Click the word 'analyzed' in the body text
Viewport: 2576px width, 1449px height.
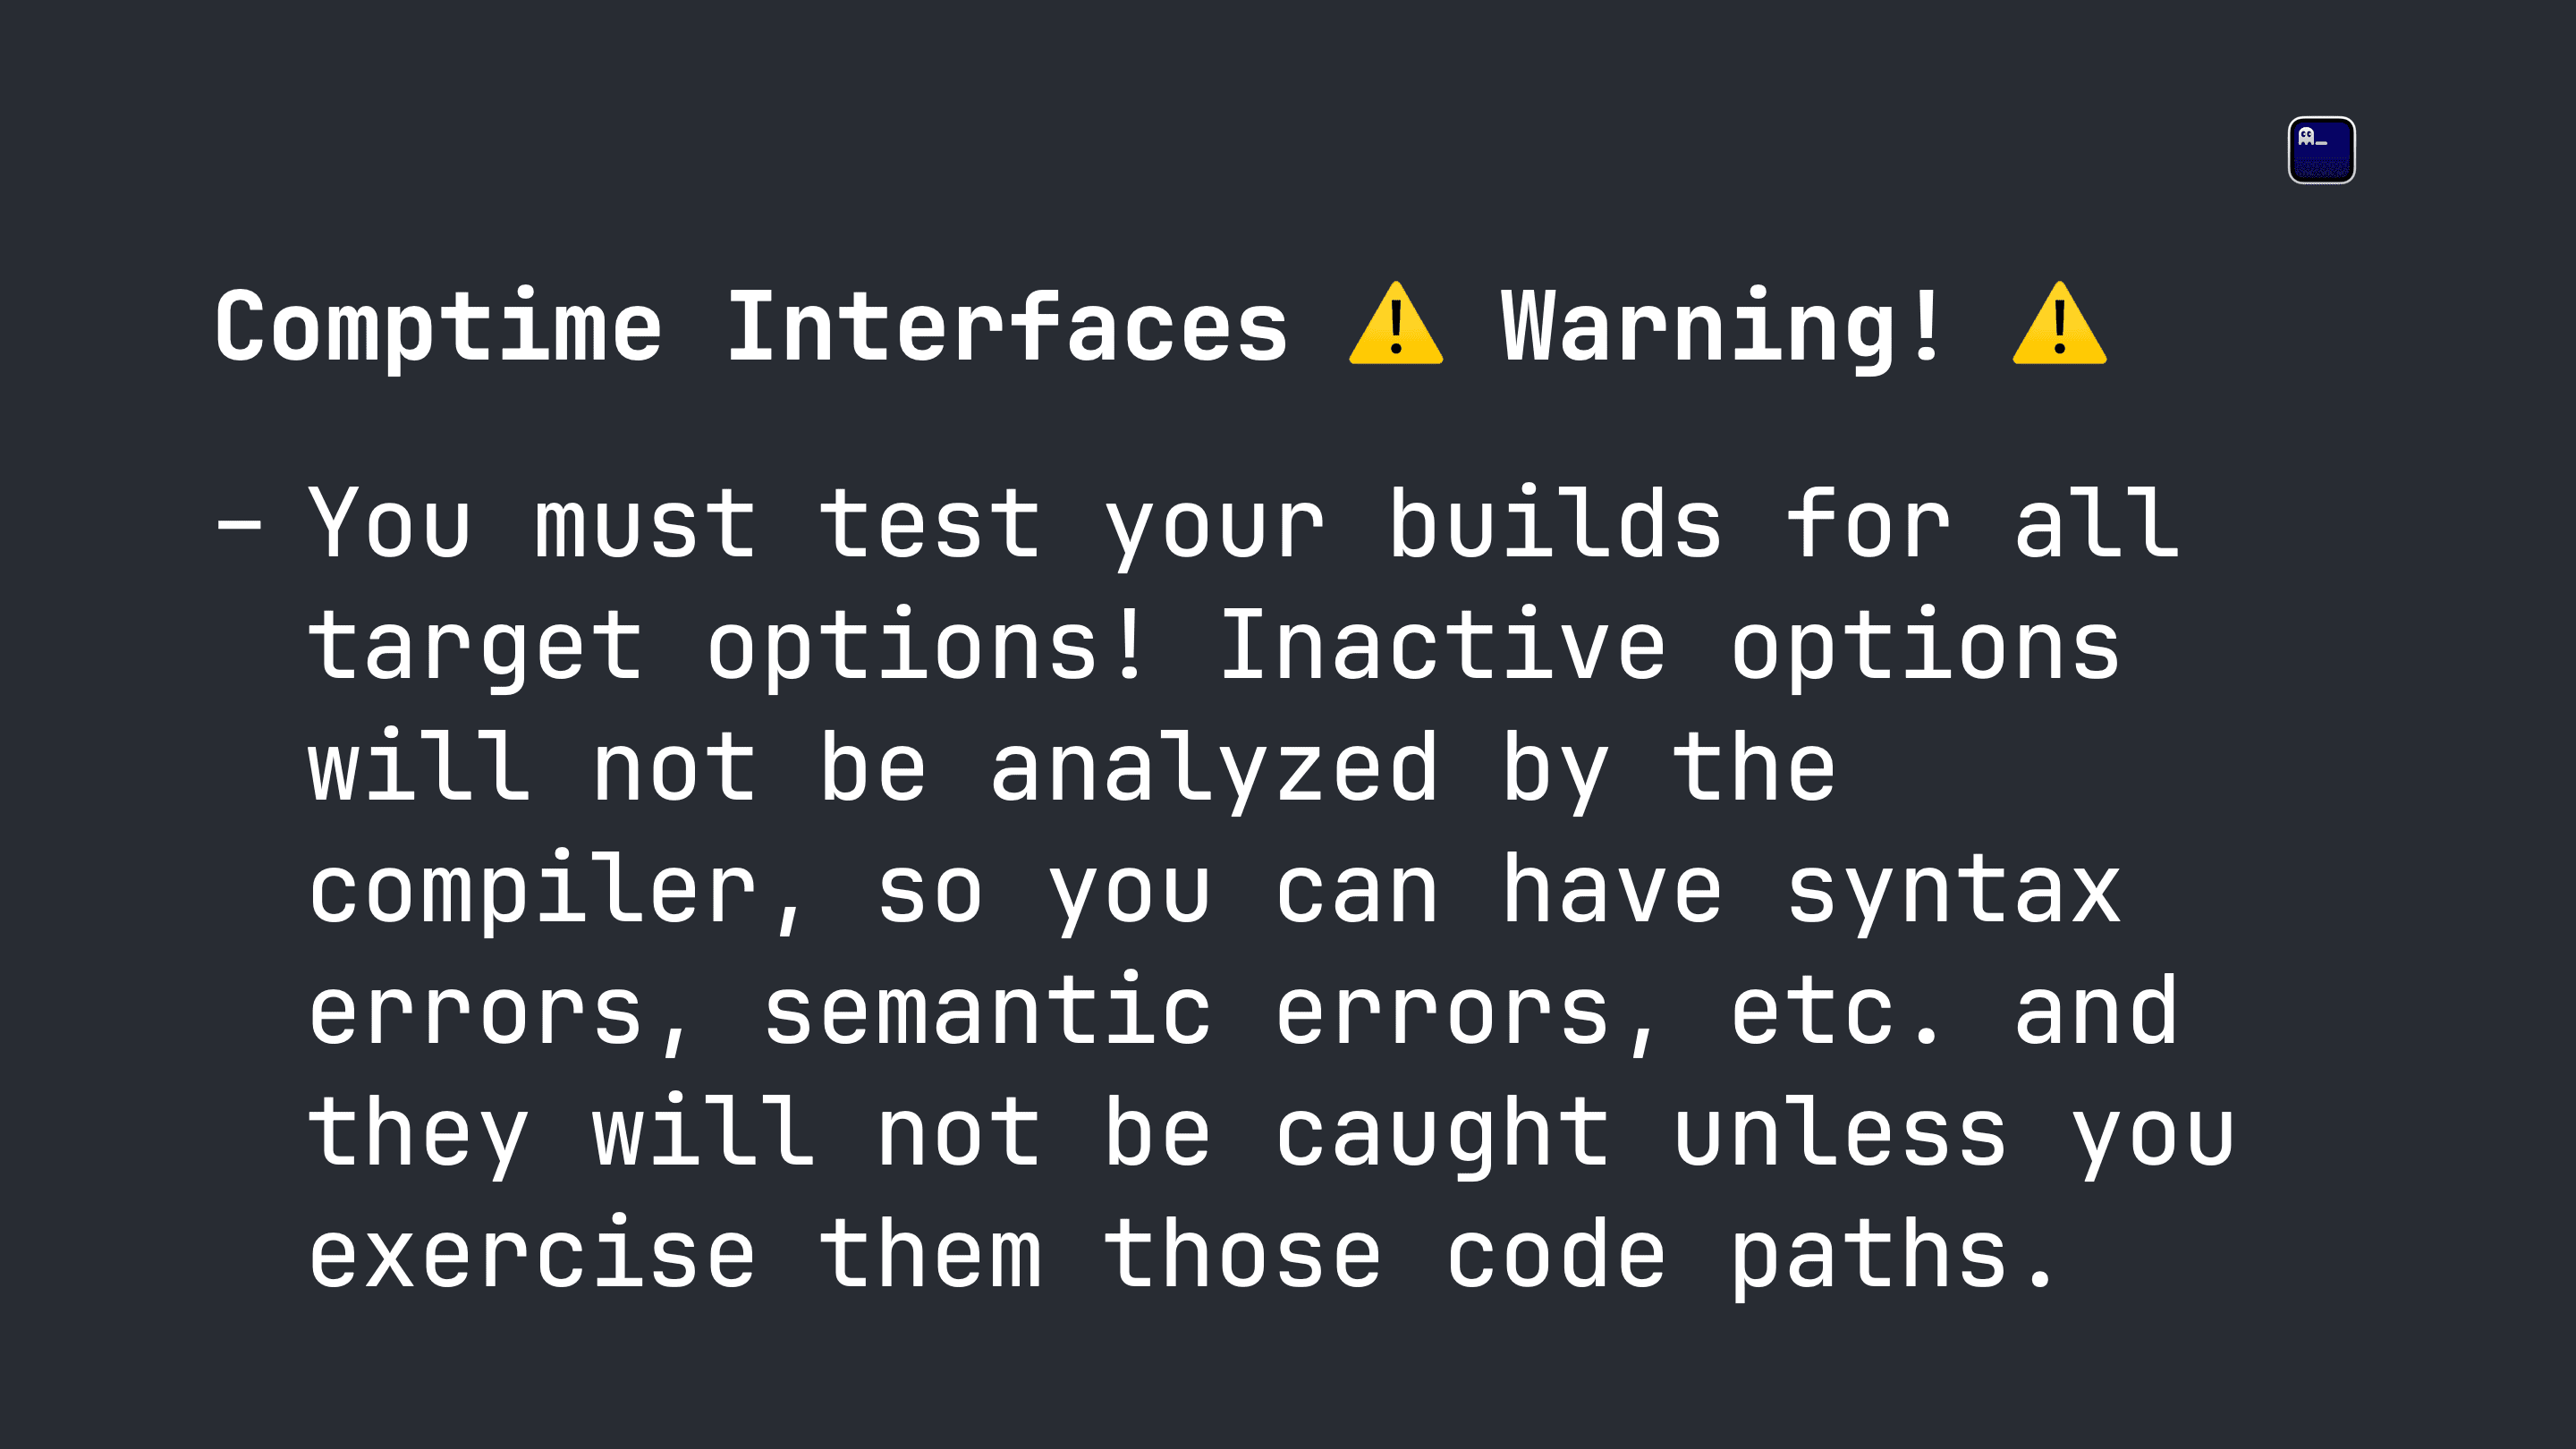(x=1215, y=767)
